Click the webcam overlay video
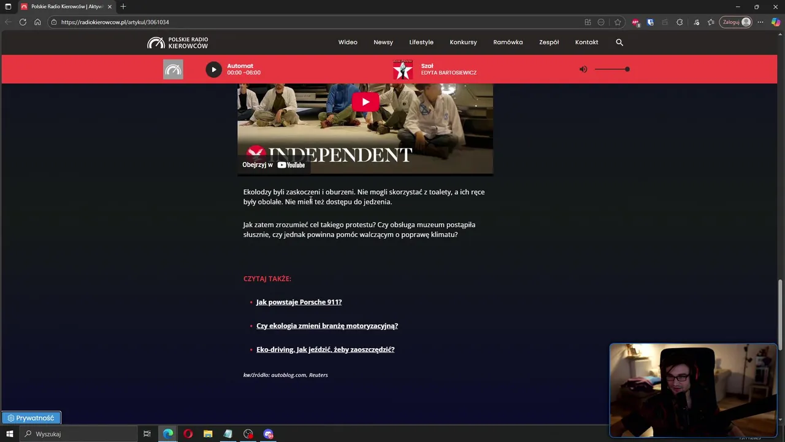 pos(693,390)
